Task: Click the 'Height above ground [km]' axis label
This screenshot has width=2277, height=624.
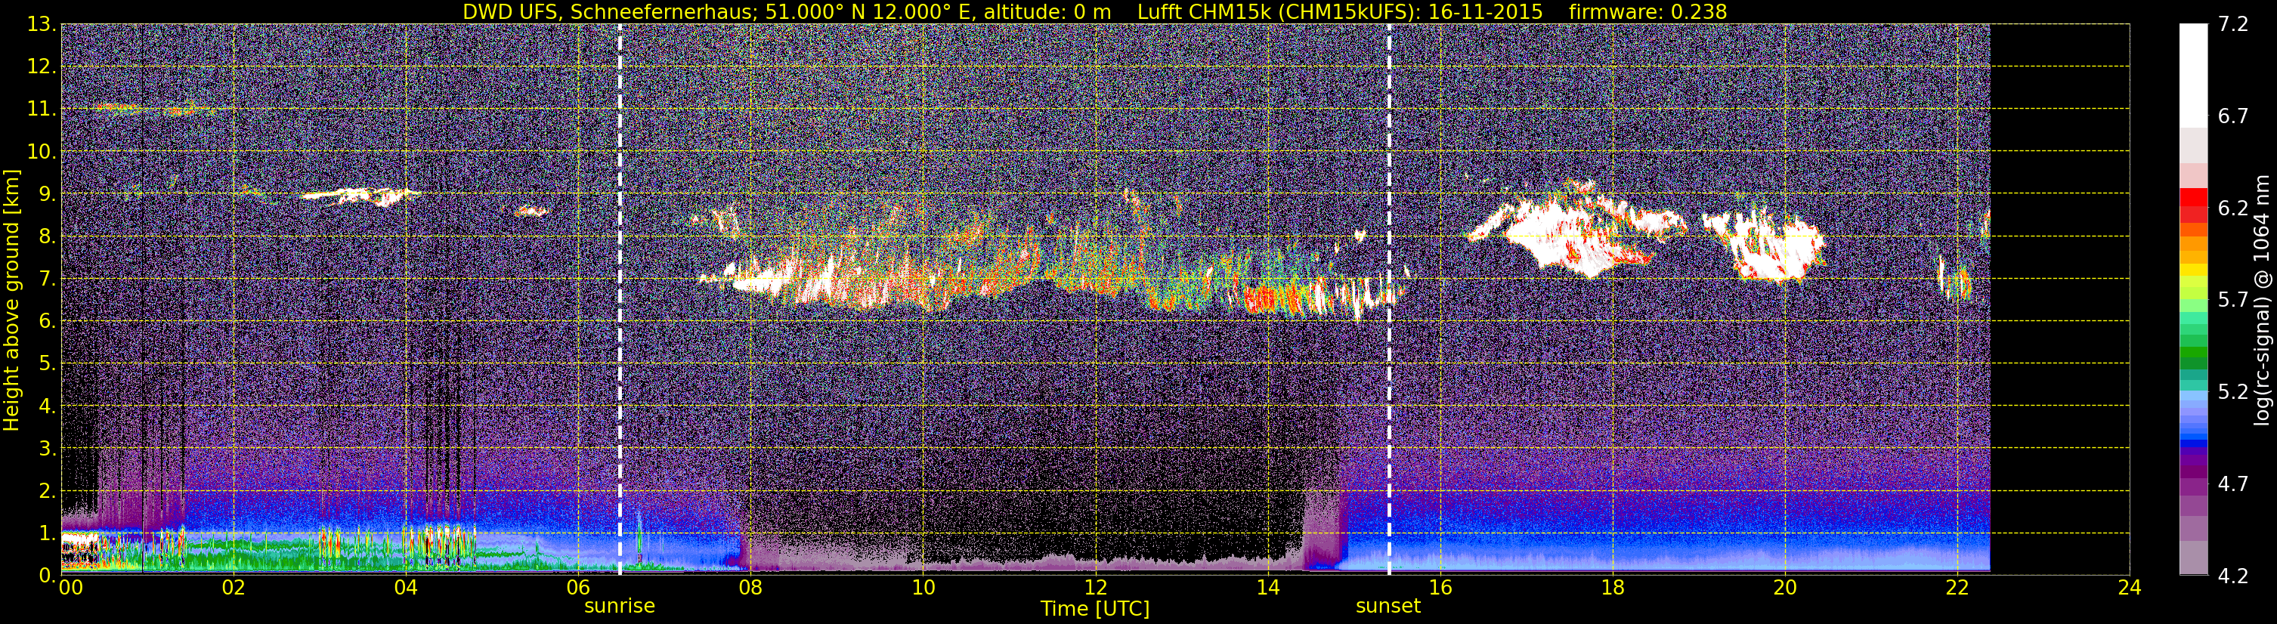Action: (11, 300)
